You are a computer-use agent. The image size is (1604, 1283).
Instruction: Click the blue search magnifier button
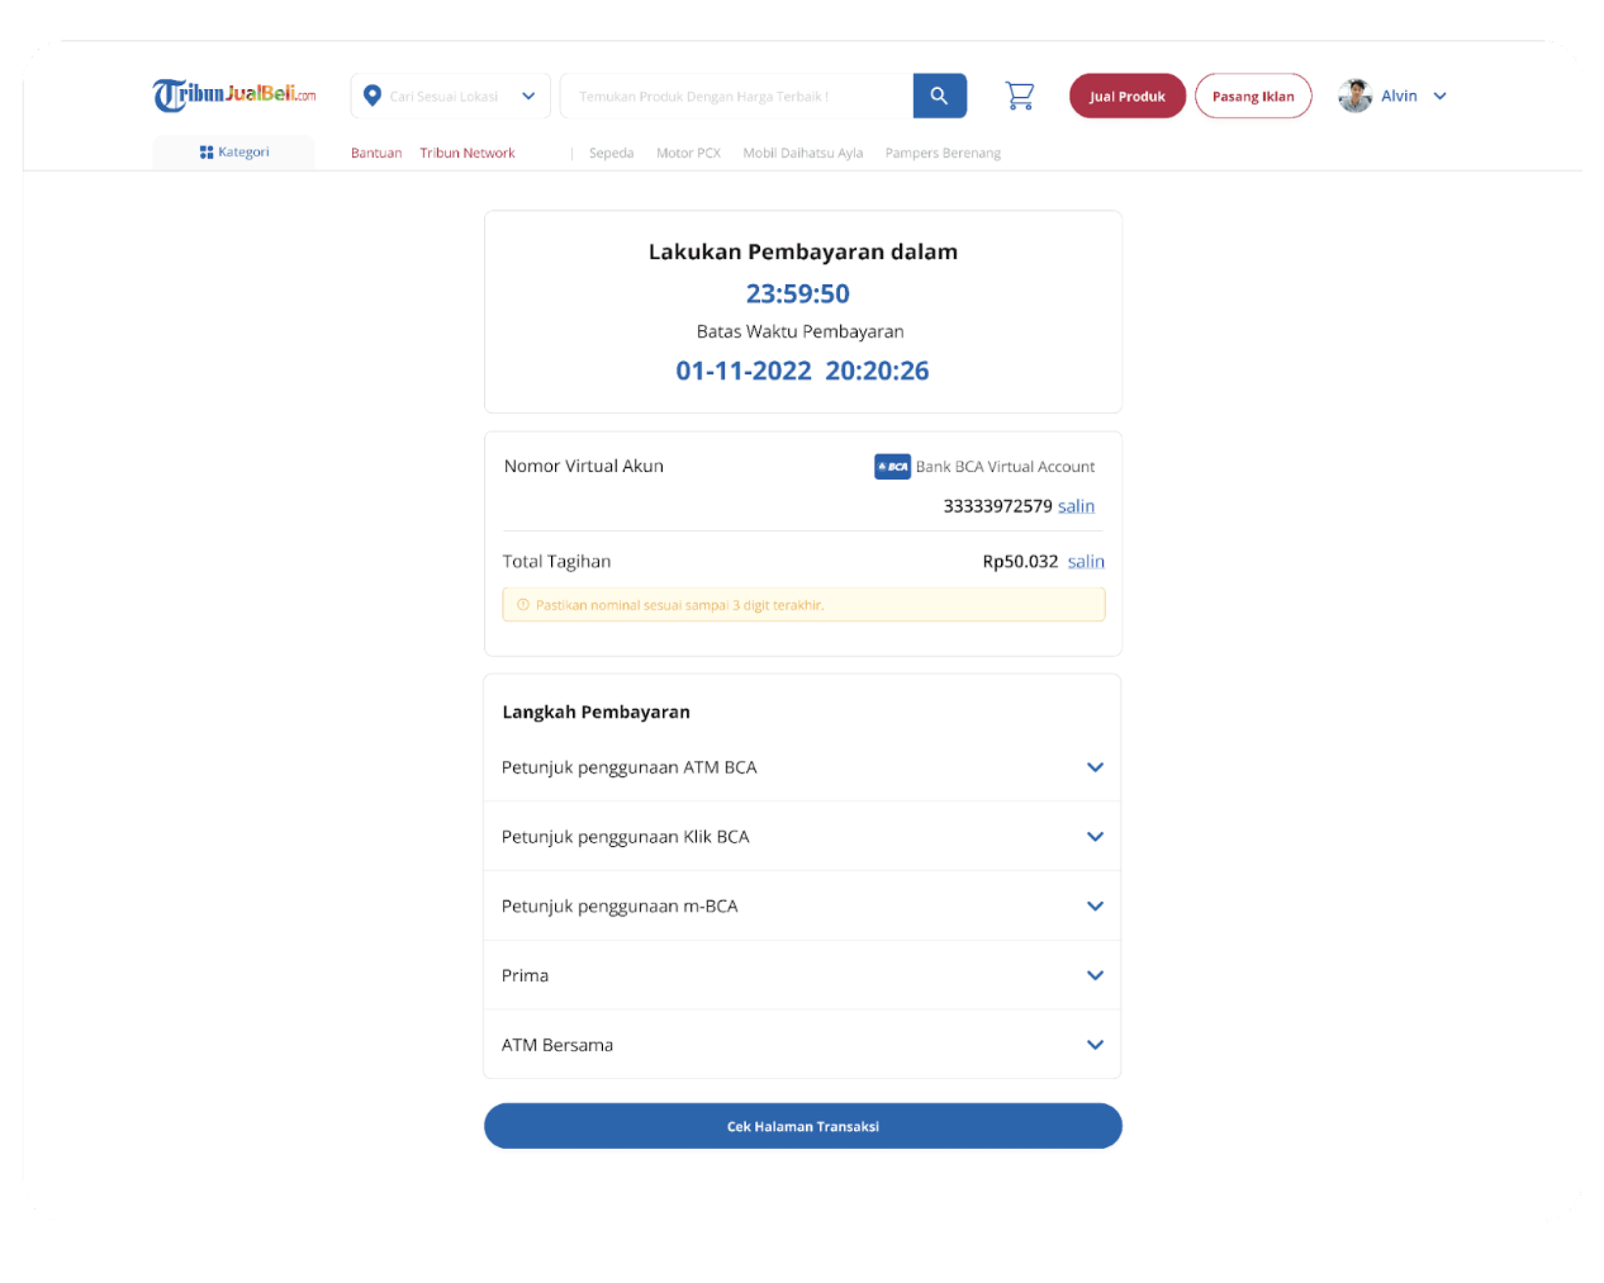[940, 96]
